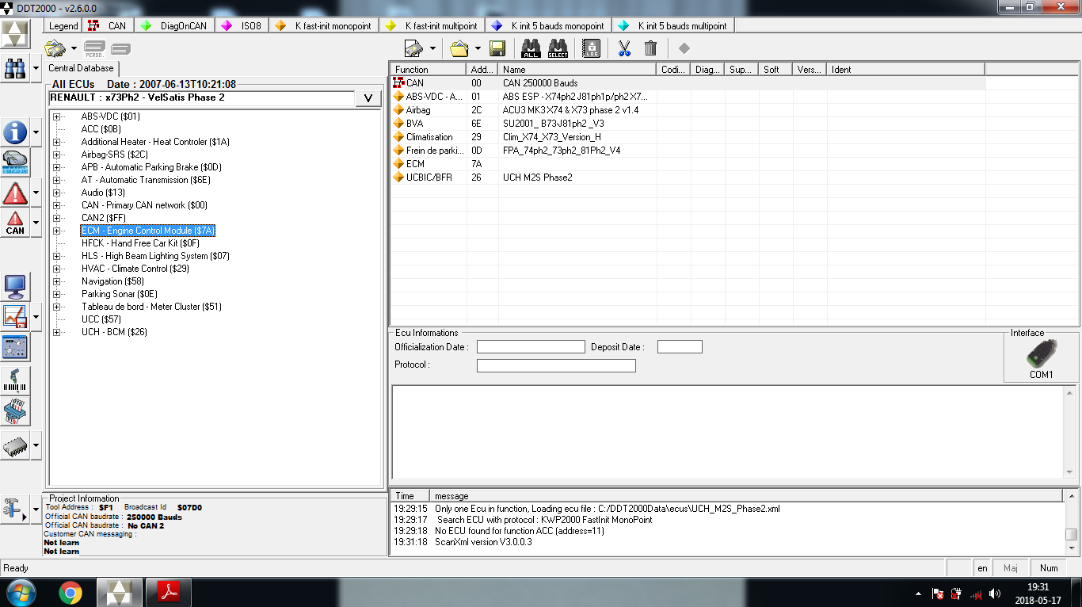Click the K init 5 bauds monopoint tab

(548, 25)
